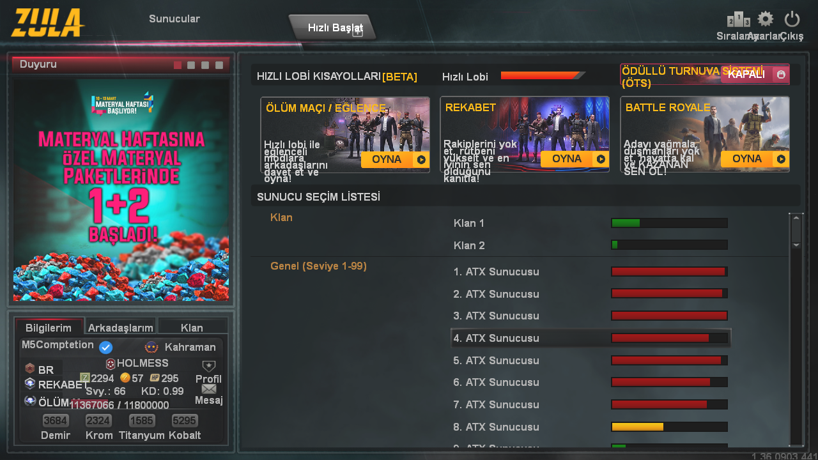Open the Sıralama rankings podium icon
Image resolution: width=818 pixels, height=460 pixels.
738,20
